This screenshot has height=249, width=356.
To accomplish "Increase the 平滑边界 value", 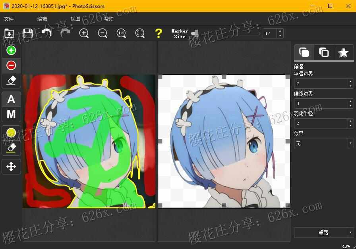I will (350, 81).
